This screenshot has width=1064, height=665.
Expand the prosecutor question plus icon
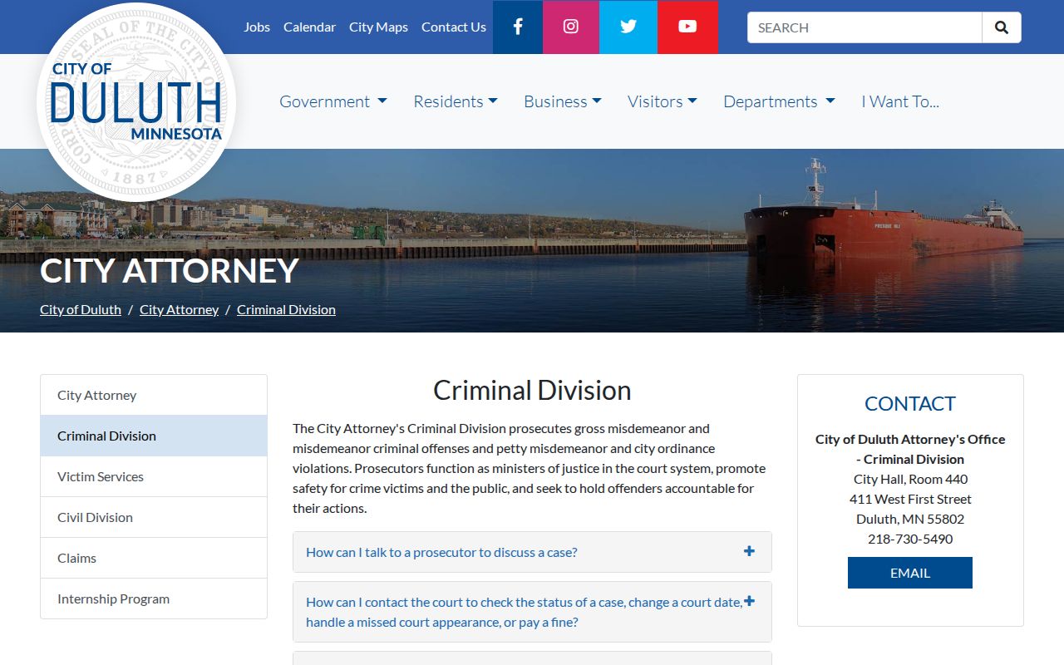[x=749, y=551]
